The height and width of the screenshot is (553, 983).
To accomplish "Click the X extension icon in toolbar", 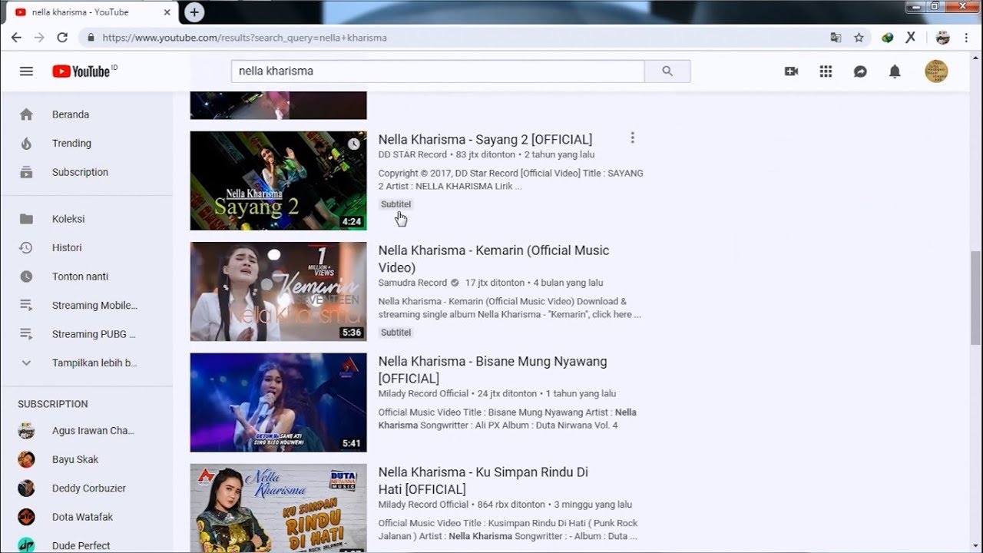I will coord(910,38).
